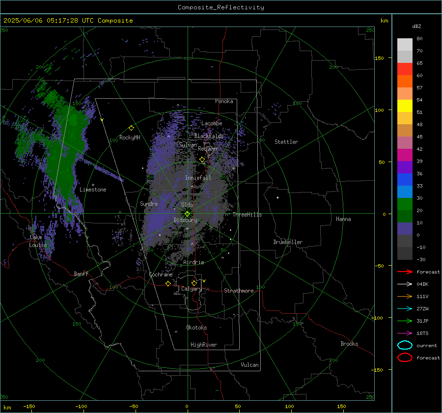Click the Sundre label on the map
This screenshot has height=413, width=442.
pos(149,203)
